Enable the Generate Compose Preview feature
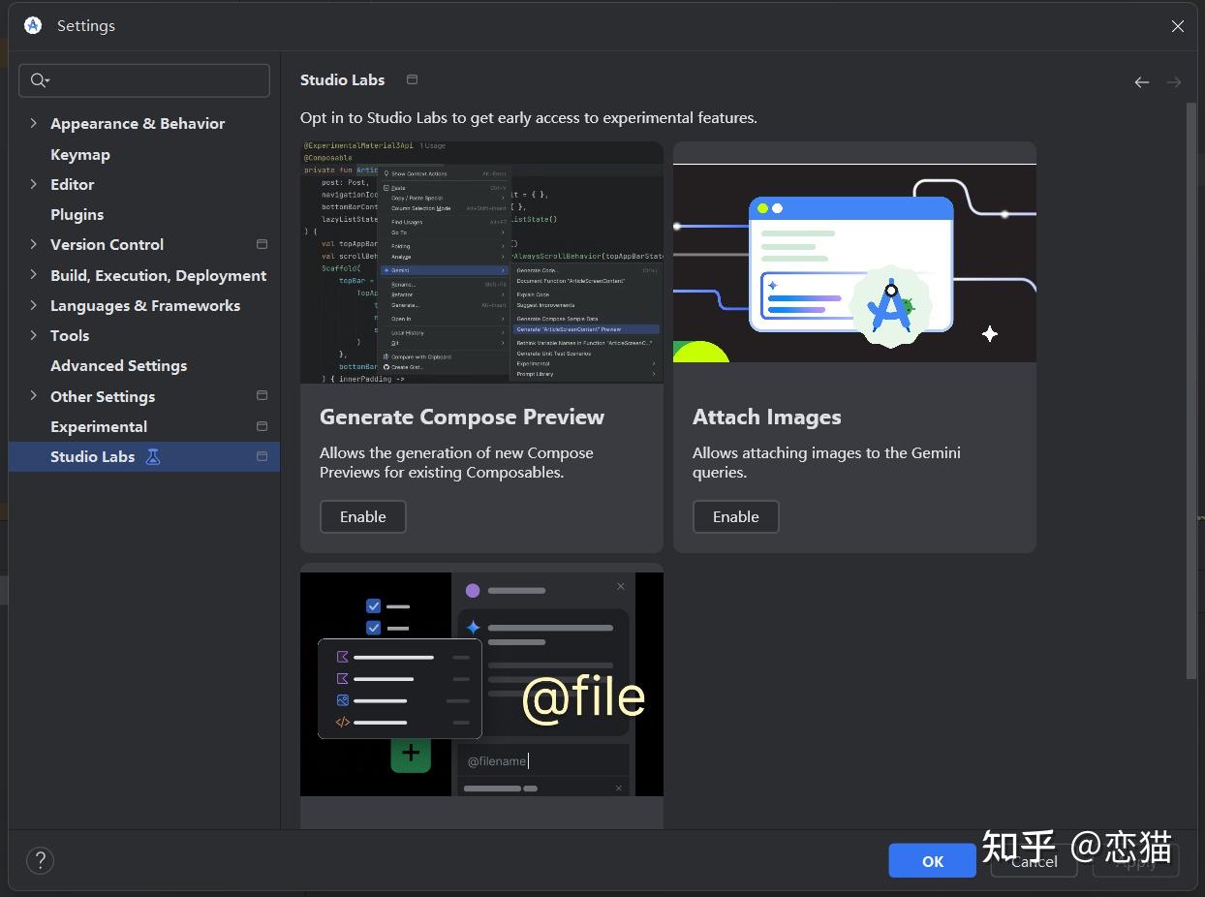Viewport: 1205px width, 897px height. click(362, 516)
